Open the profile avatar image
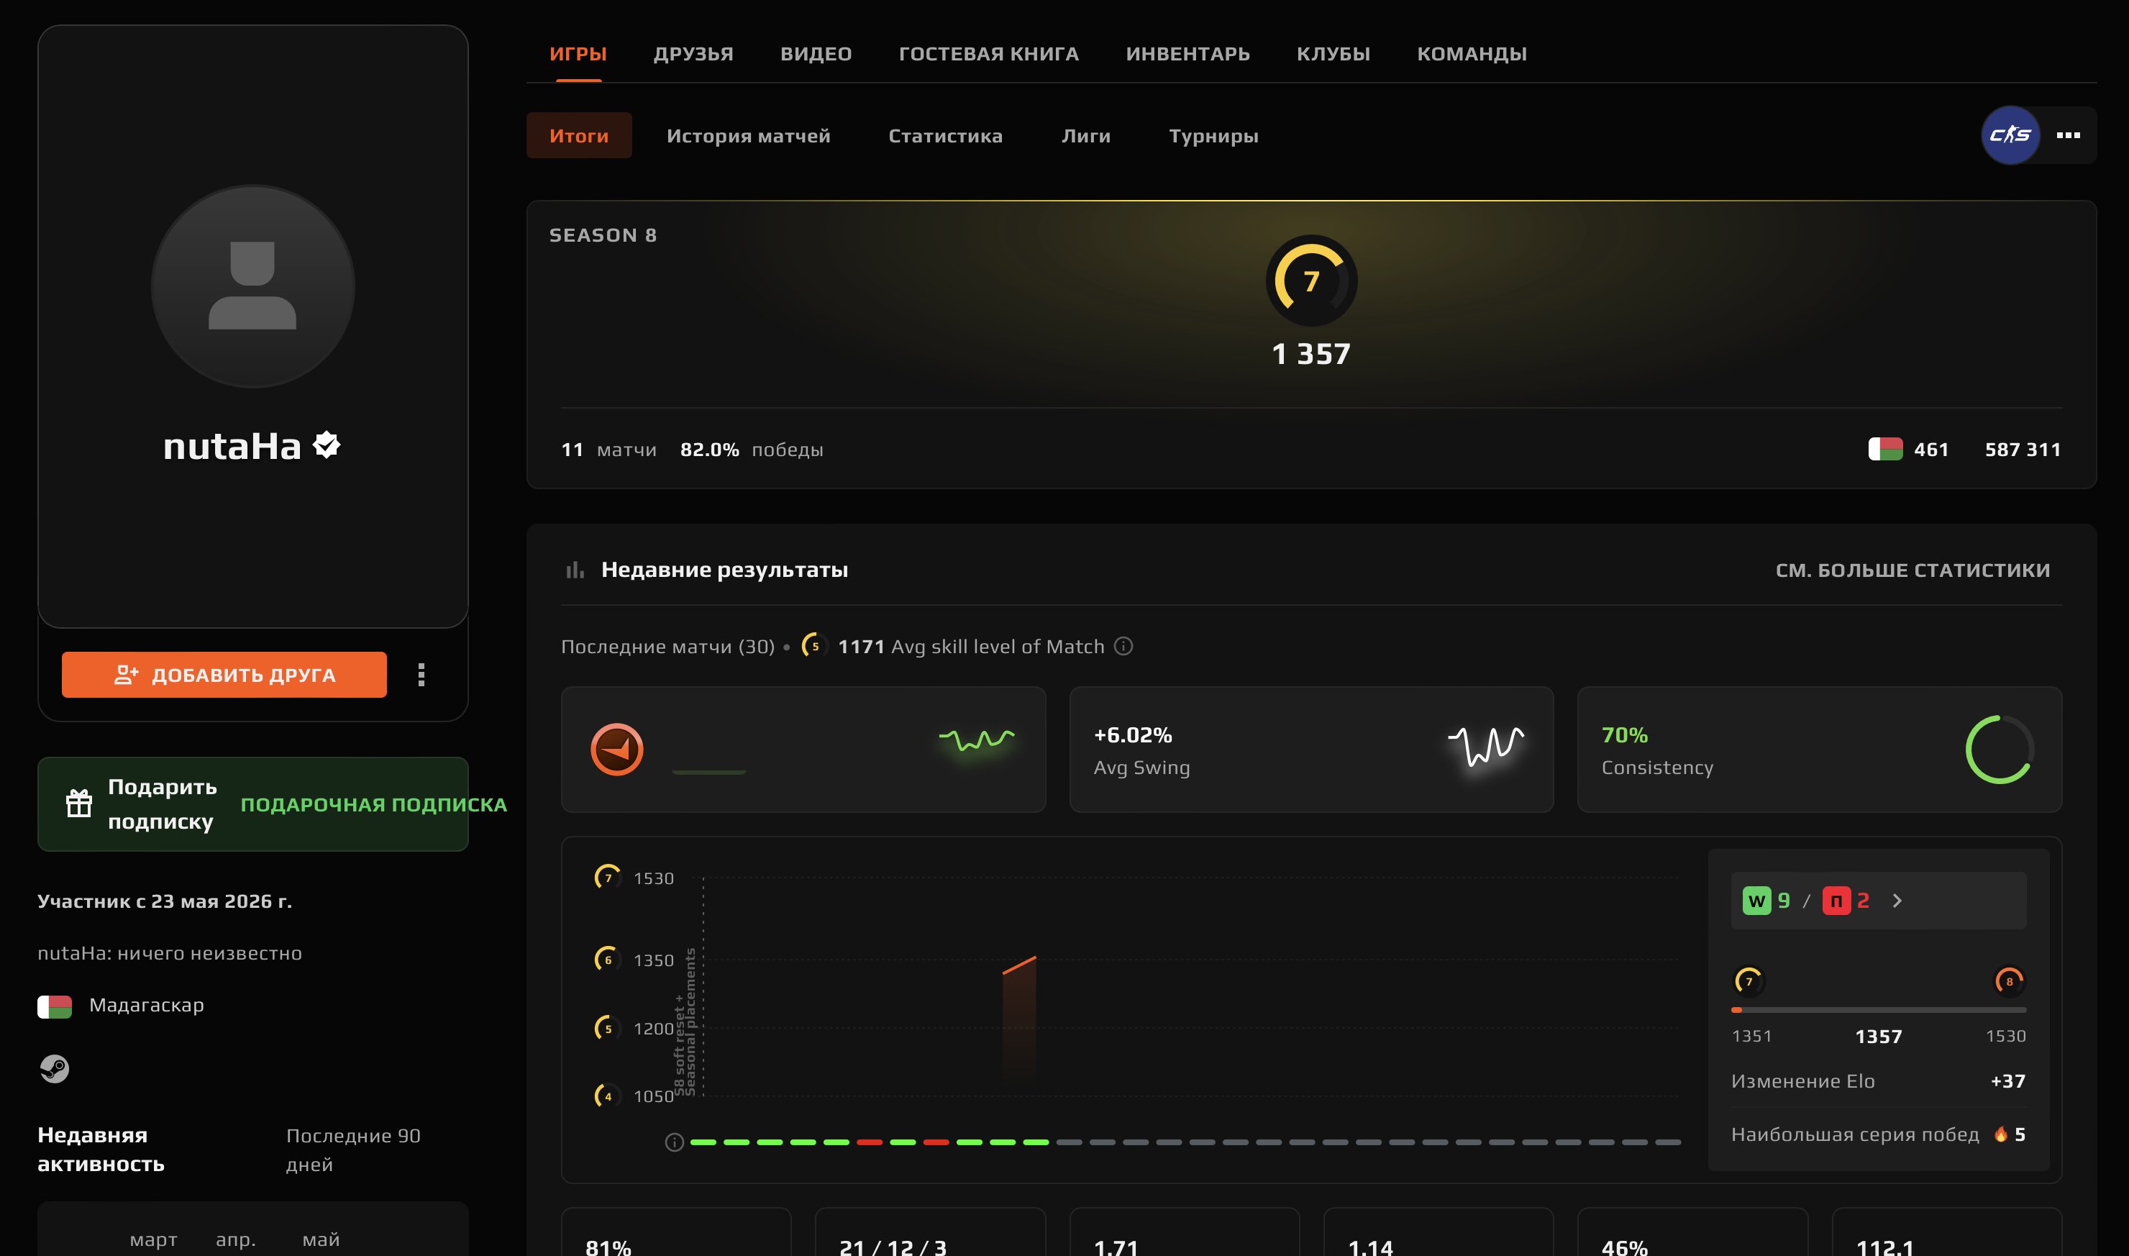 253,286
